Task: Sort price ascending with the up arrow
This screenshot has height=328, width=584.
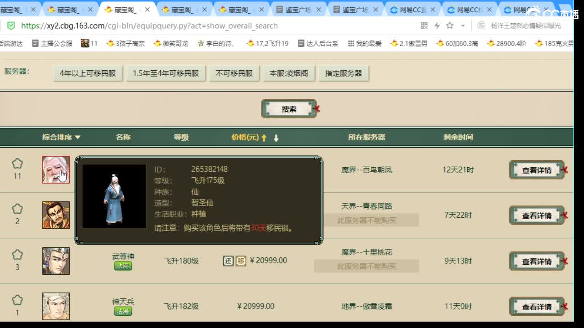Action: pyautogui.click(x=264, y=138)
